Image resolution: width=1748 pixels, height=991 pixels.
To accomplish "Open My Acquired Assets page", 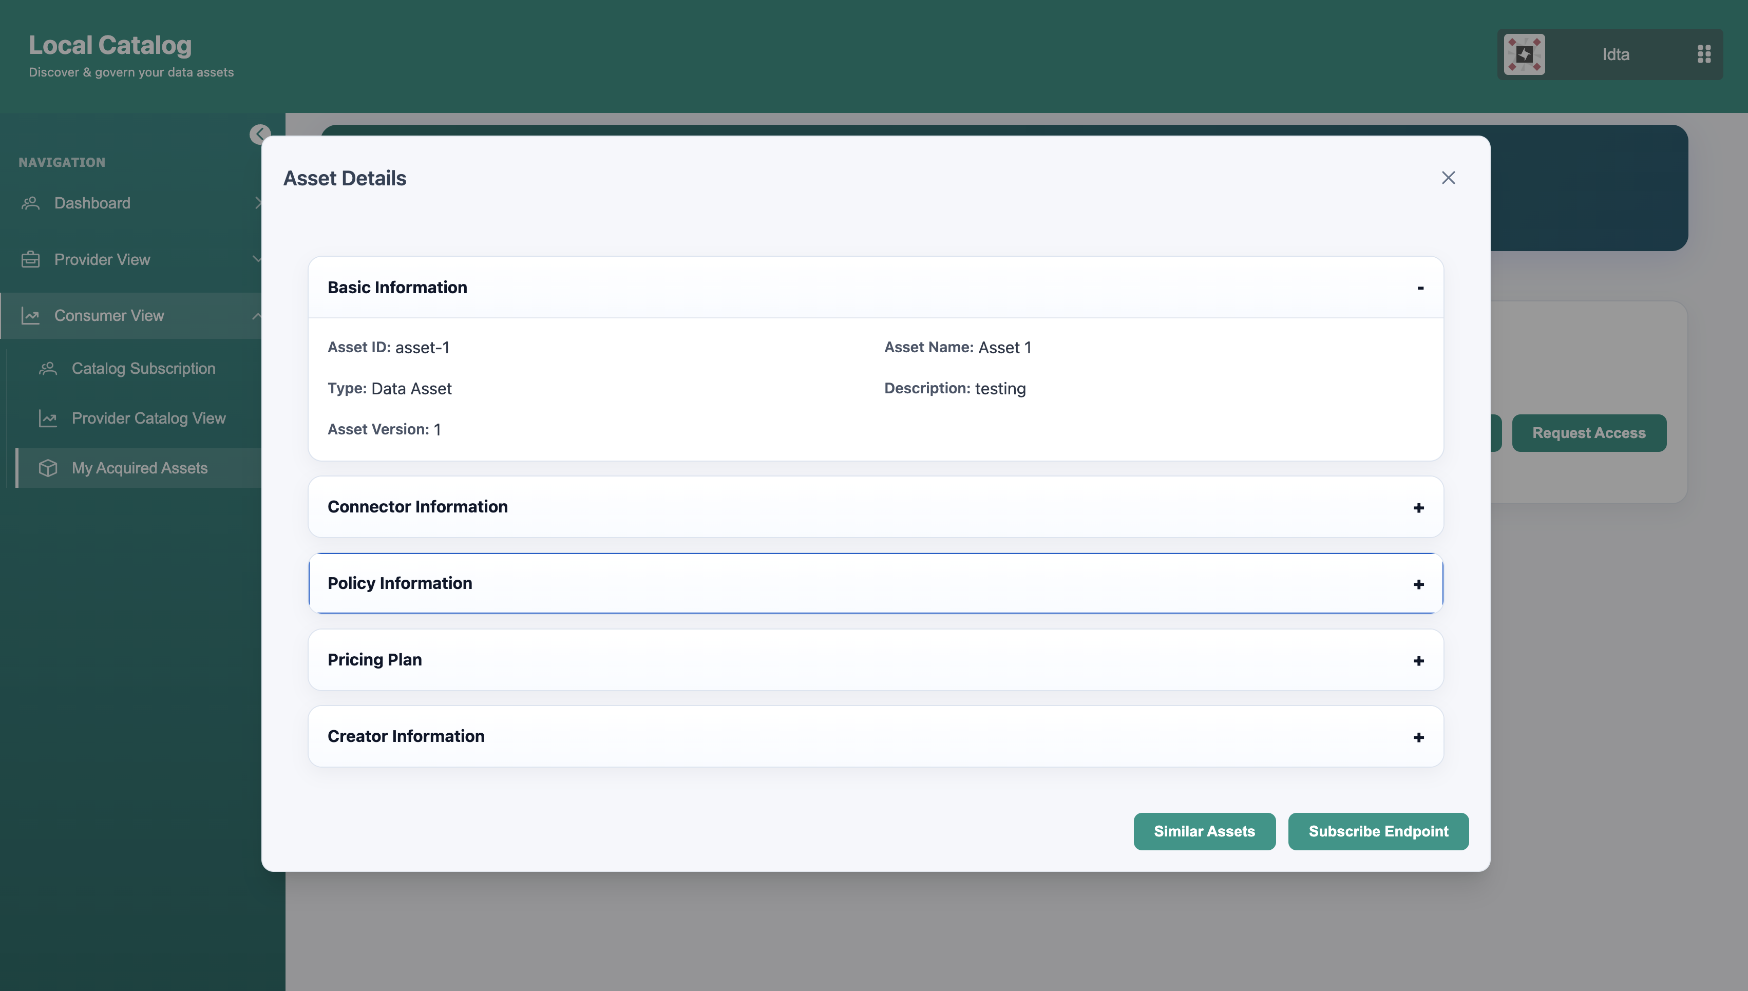I will pos(140,468).
